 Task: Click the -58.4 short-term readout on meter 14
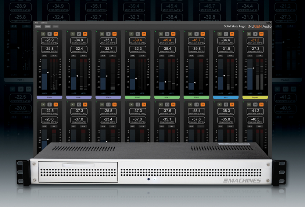point(196,112)
